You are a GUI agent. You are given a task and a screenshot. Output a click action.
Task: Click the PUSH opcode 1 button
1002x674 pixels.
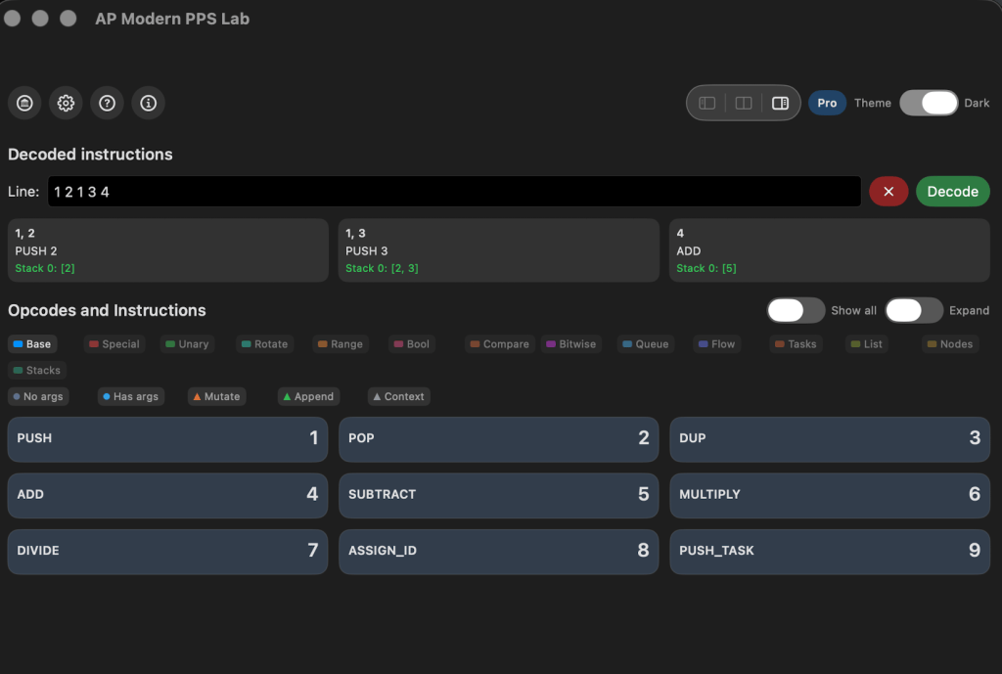[x=168, y=439]
